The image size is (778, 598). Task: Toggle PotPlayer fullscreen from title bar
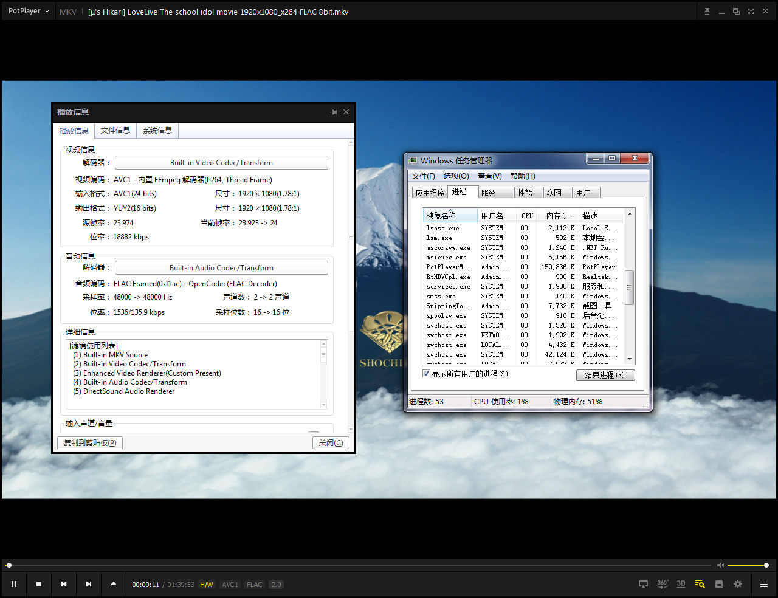coord(751,12)
